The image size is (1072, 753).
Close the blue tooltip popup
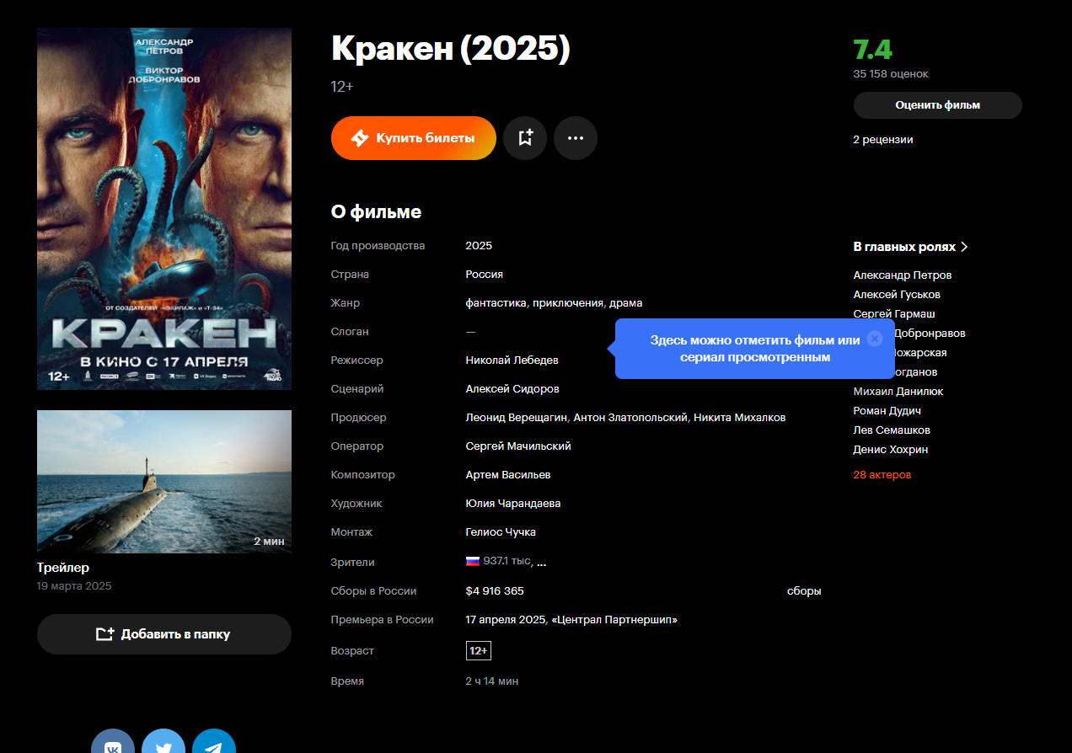[x=875, y=339]
